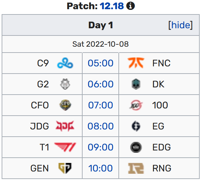This screenshot has width=202, height=181.
Task: Click the patch info icon
Action: [x=131, y=6]
